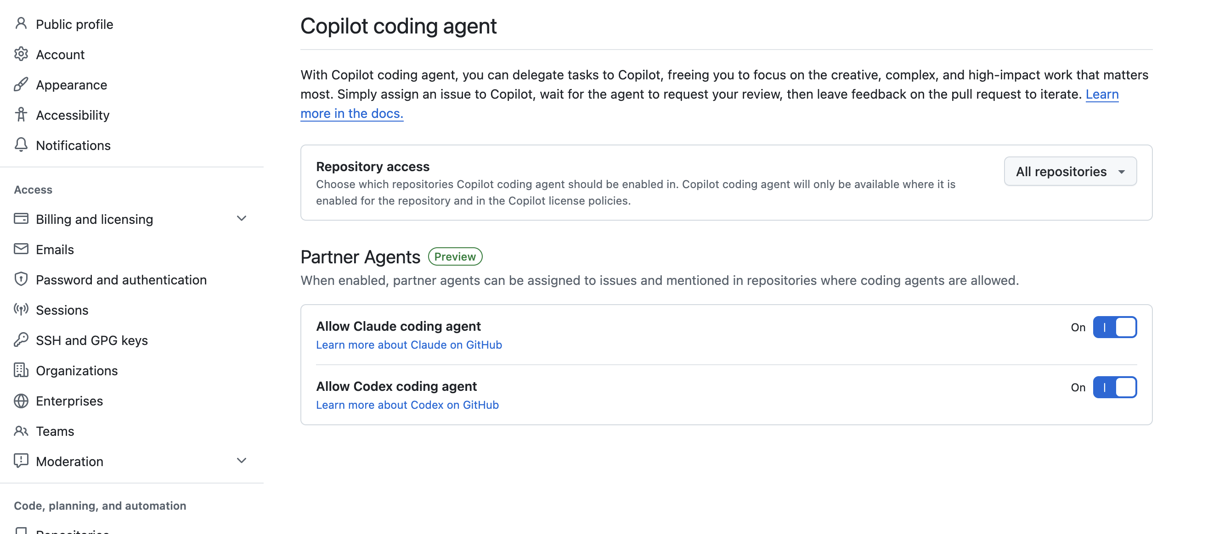Click the Sessions broadcast icon
Screen dimensions: 1219x534
tap(21, 310)
